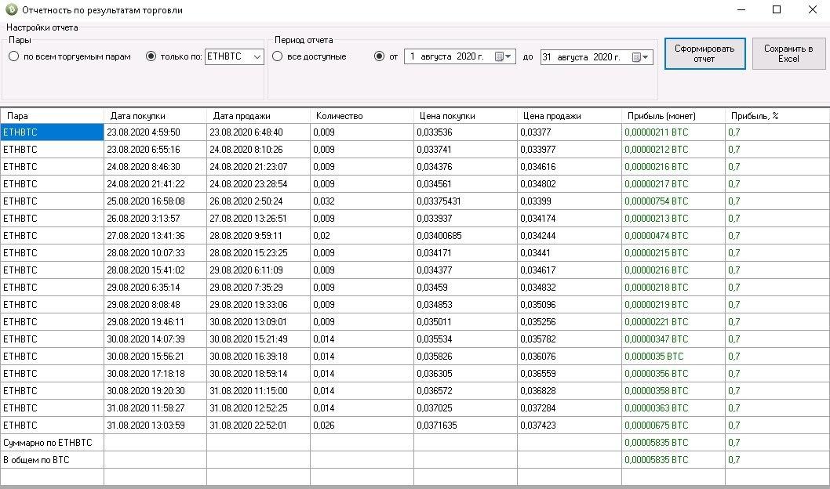Sort by 'Дата продажи' column header

(x=258, y=116)
